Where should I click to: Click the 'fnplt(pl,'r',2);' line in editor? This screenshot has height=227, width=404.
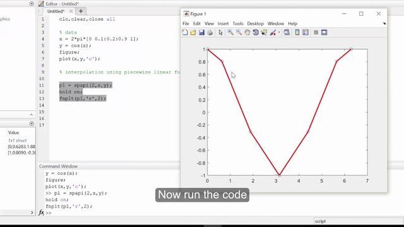83,98
